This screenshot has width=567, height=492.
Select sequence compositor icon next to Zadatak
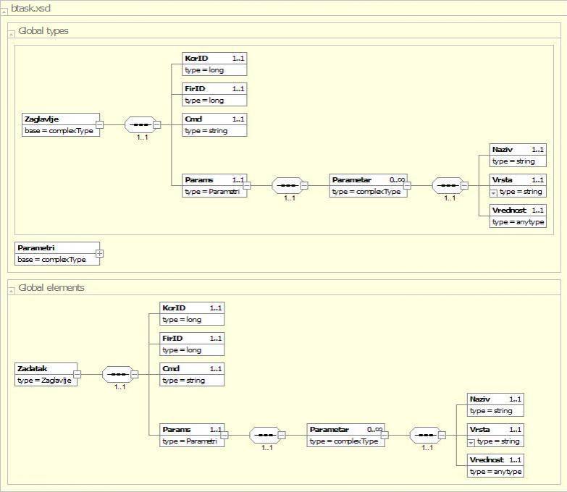tap(115, 374)
